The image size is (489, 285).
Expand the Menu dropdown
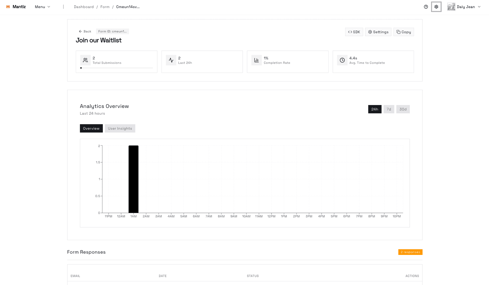[x=42, y=7]
